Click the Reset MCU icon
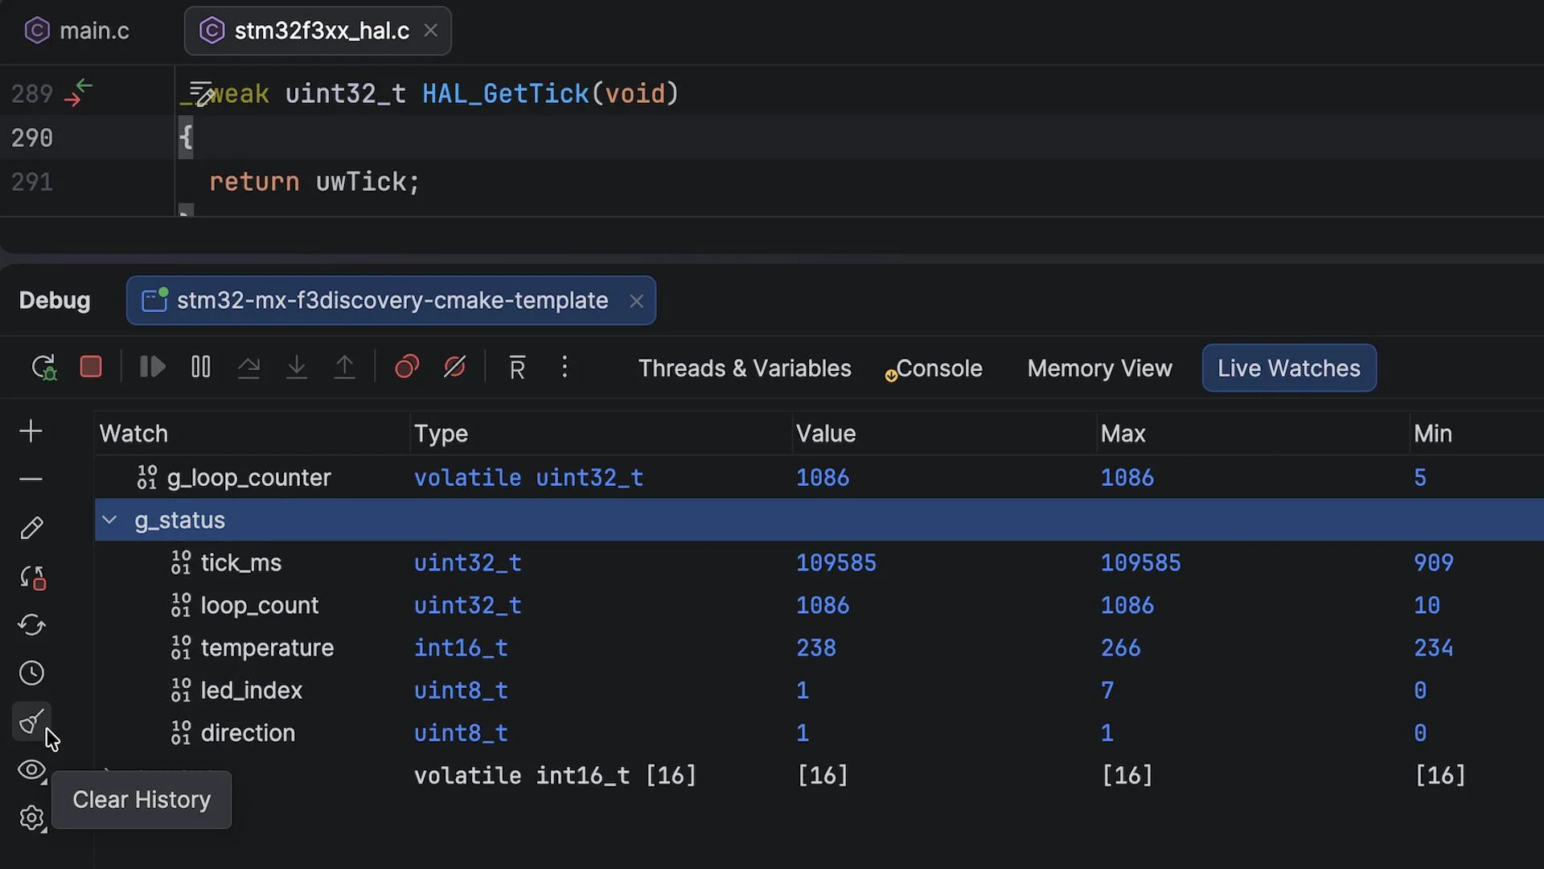The image size is (1544, 869). coord(517,368)
